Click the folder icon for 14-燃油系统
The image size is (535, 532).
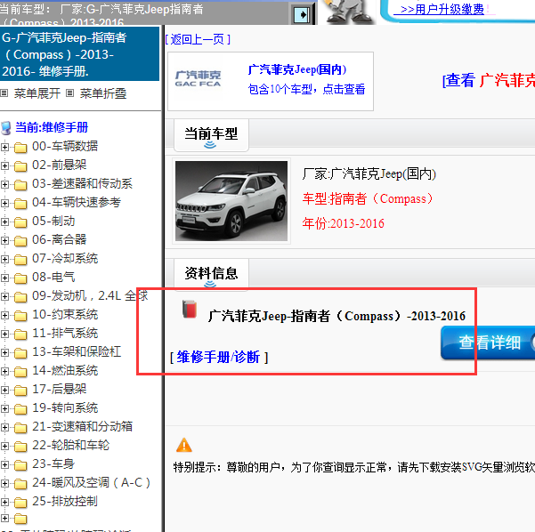tap(20, 372)
